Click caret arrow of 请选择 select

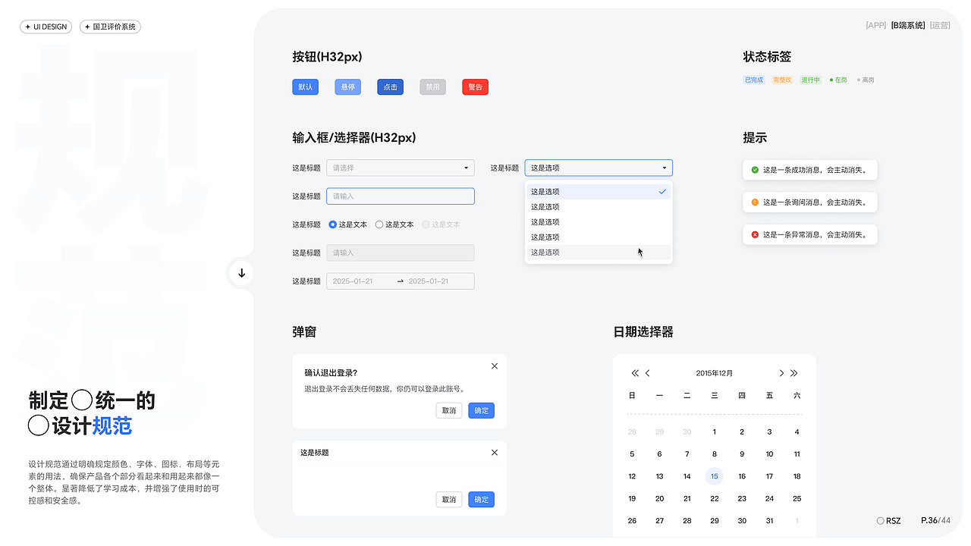point(466,168)
